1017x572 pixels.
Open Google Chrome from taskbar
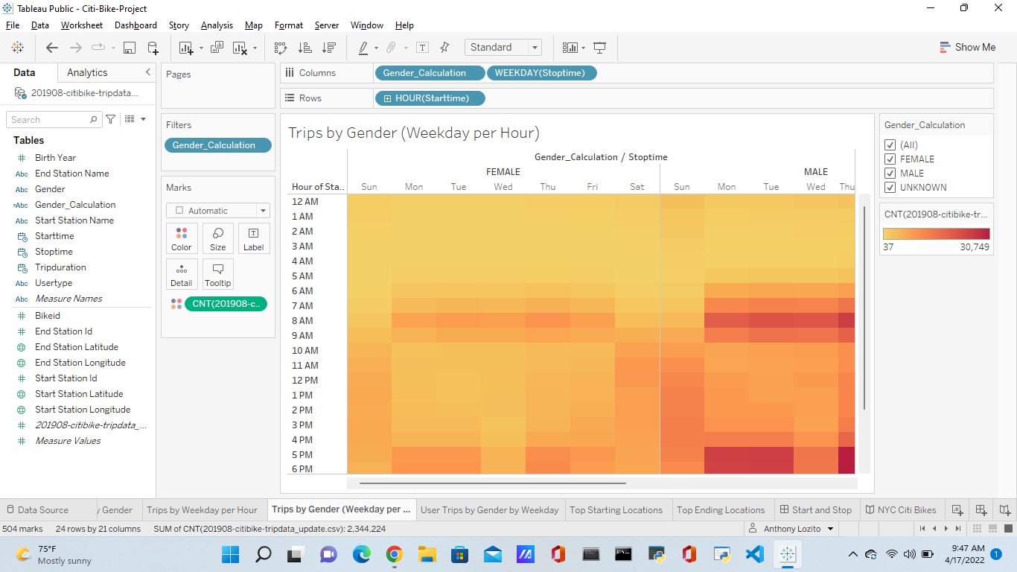[394, 554]
